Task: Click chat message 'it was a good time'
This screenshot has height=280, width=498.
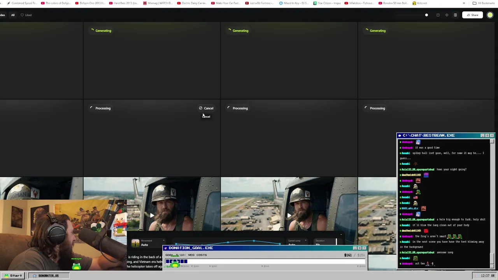Action: [x=427, y=148]
